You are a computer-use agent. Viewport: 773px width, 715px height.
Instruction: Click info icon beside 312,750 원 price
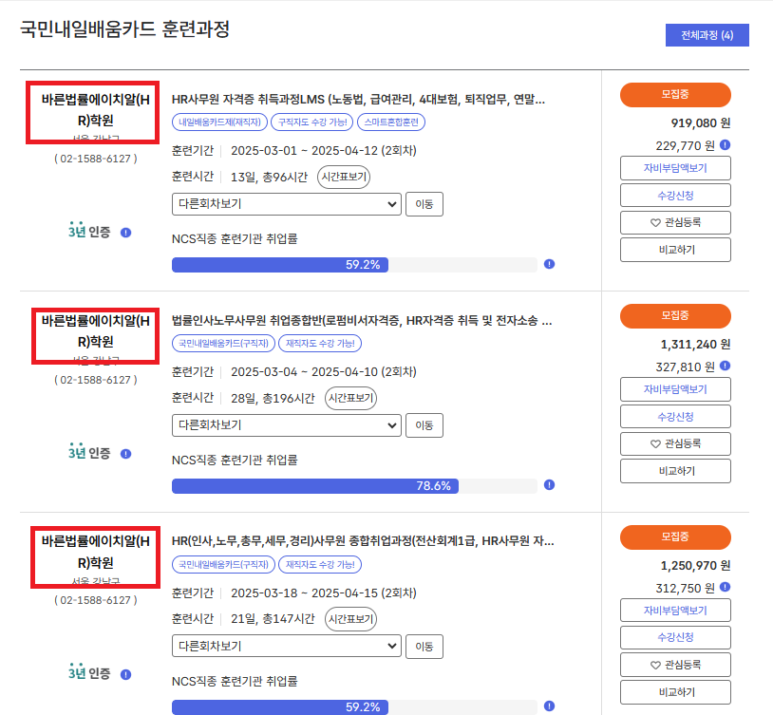pos(725,587)
